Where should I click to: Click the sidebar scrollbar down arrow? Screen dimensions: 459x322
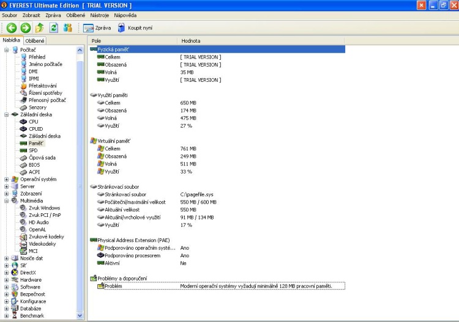pyautogui.click(x=80, y=316)
